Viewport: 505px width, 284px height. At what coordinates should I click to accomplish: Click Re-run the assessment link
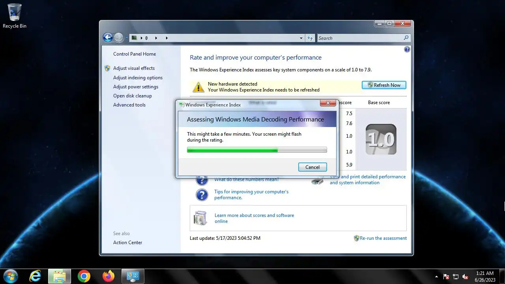coord(383,238)
